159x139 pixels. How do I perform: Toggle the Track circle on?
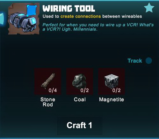[149, 61]
